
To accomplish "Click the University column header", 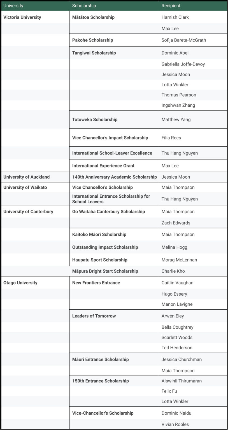I will [x=13, y=6].
